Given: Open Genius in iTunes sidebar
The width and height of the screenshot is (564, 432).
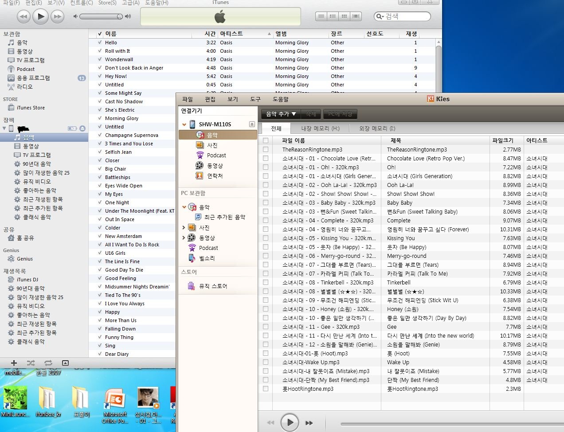Looking at the screenshot, I should coord(25,259).
